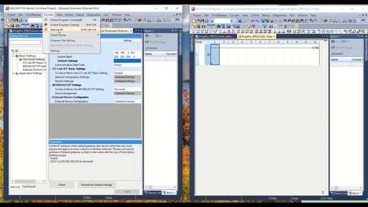Choose Online Program Change(B) menu entry
This screenshot has width=368, height=207.
[72, 20]
